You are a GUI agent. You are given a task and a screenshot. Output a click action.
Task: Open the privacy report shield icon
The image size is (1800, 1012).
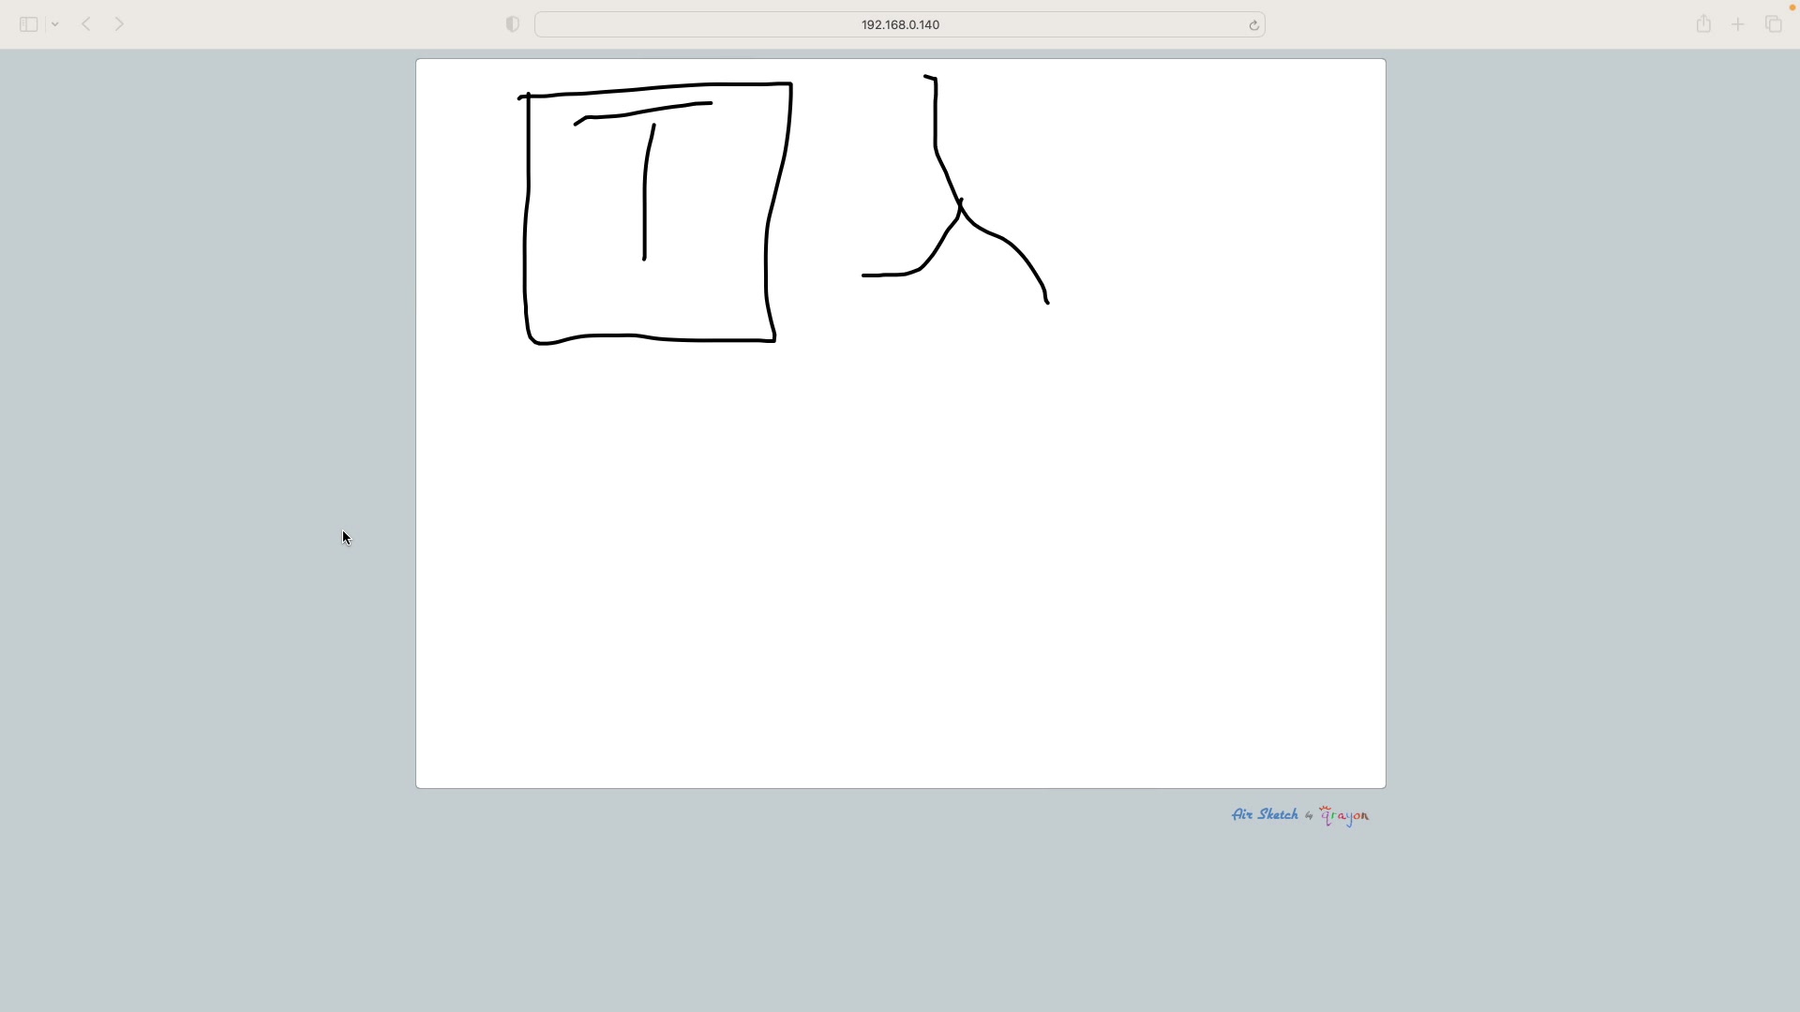point(512,24)
